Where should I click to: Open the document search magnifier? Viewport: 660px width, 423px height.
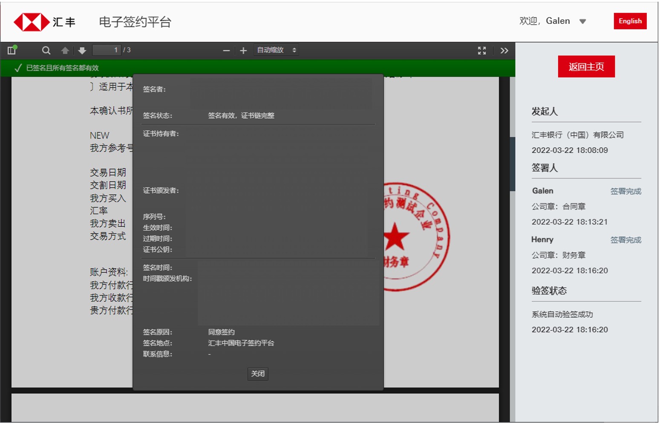pos(46,51)
